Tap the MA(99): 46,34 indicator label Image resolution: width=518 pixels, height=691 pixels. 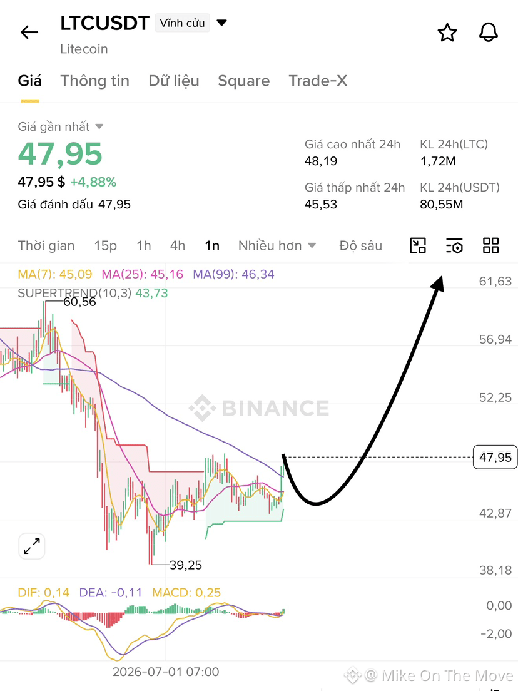233,274
